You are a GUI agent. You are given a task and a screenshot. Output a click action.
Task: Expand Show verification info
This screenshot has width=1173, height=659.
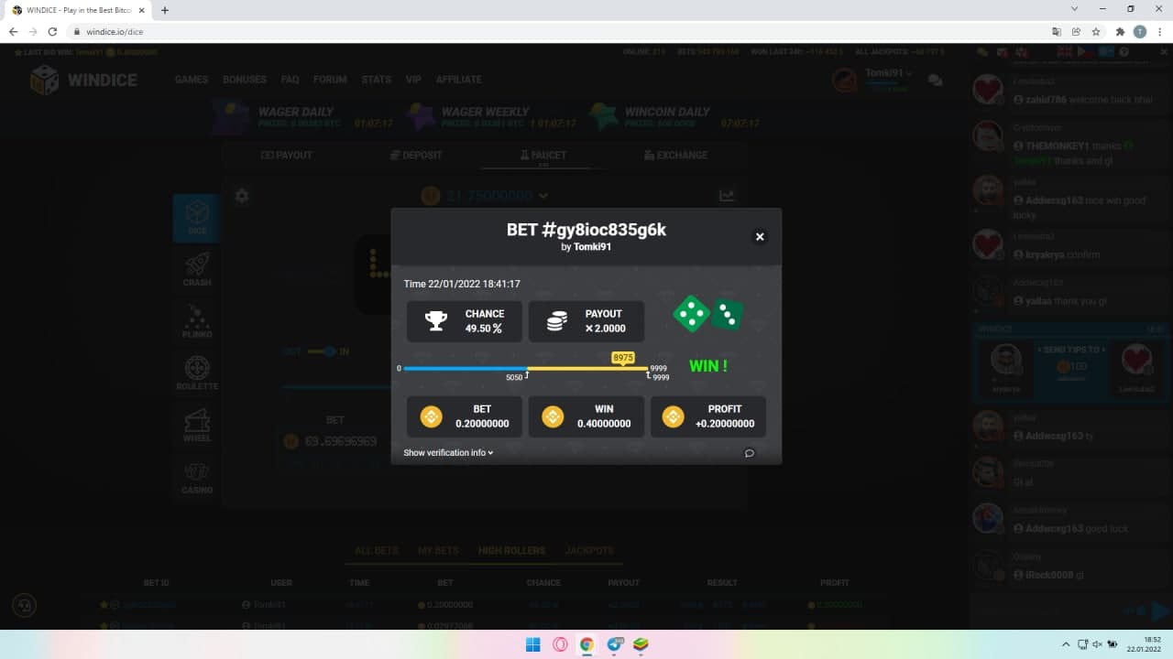448,453
